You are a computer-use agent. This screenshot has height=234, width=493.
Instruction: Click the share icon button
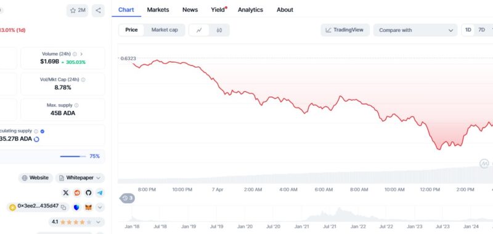[98, 10]
